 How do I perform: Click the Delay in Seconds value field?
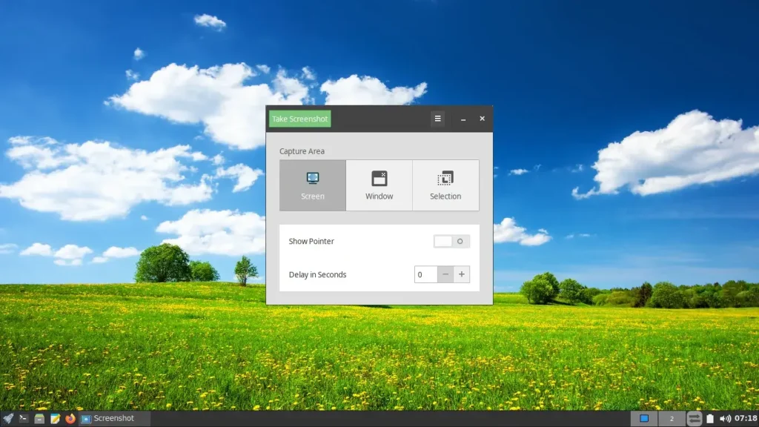click(x=426, y=274)
